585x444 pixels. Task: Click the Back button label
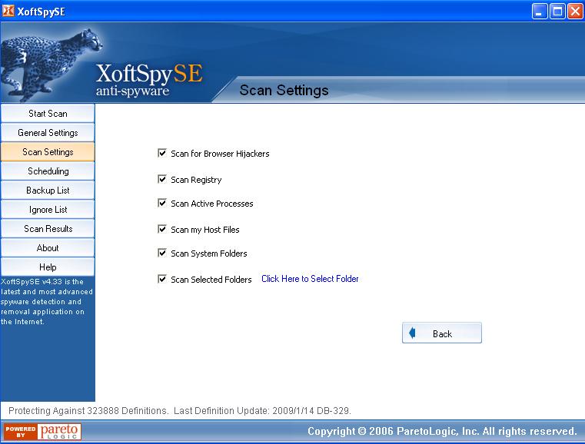(x=442, y=333)
